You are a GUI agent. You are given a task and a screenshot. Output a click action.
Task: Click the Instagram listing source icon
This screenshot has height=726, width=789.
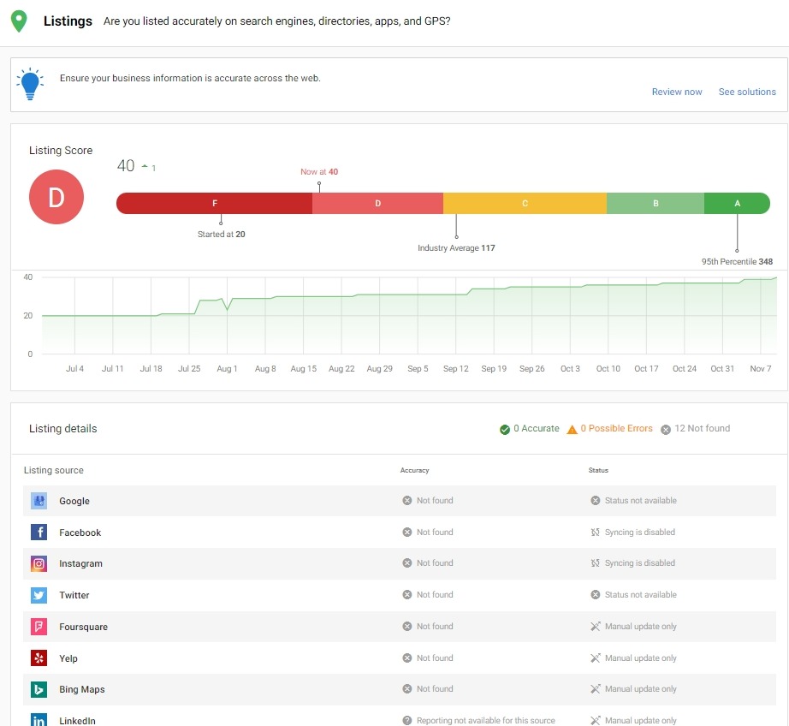pos(39,563)
